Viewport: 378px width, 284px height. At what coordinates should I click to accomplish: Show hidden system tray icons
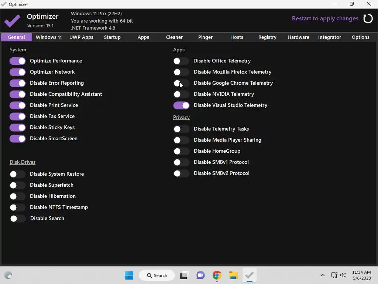click(x=323, y=275)
